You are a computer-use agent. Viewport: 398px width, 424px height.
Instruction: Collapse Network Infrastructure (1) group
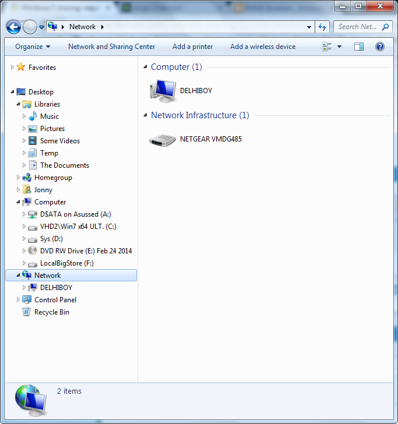[x=145, y=115]
